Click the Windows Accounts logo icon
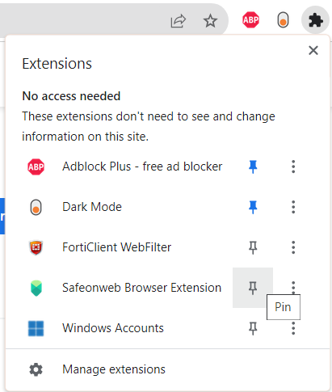332x392 pixels. pos(36,328)
